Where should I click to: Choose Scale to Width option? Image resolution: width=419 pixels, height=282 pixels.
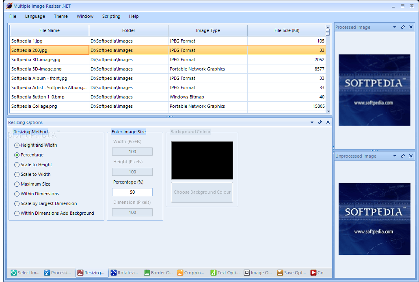17,174
